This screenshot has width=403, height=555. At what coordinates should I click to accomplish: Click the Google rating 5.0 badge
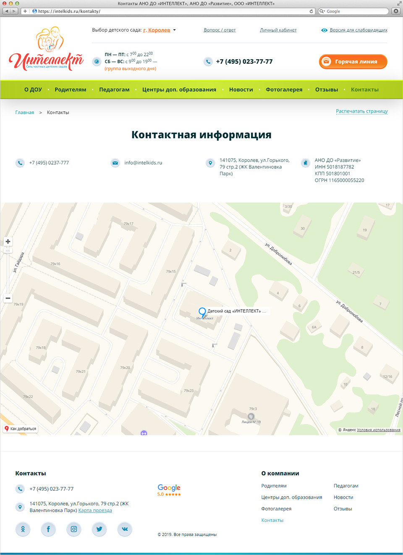click(169, 490)
